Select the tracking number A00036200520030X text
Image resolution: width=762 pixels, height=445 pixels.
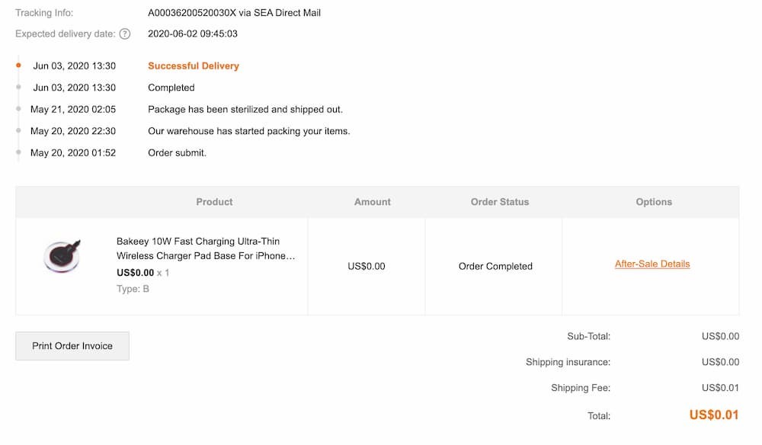point(192,13)
